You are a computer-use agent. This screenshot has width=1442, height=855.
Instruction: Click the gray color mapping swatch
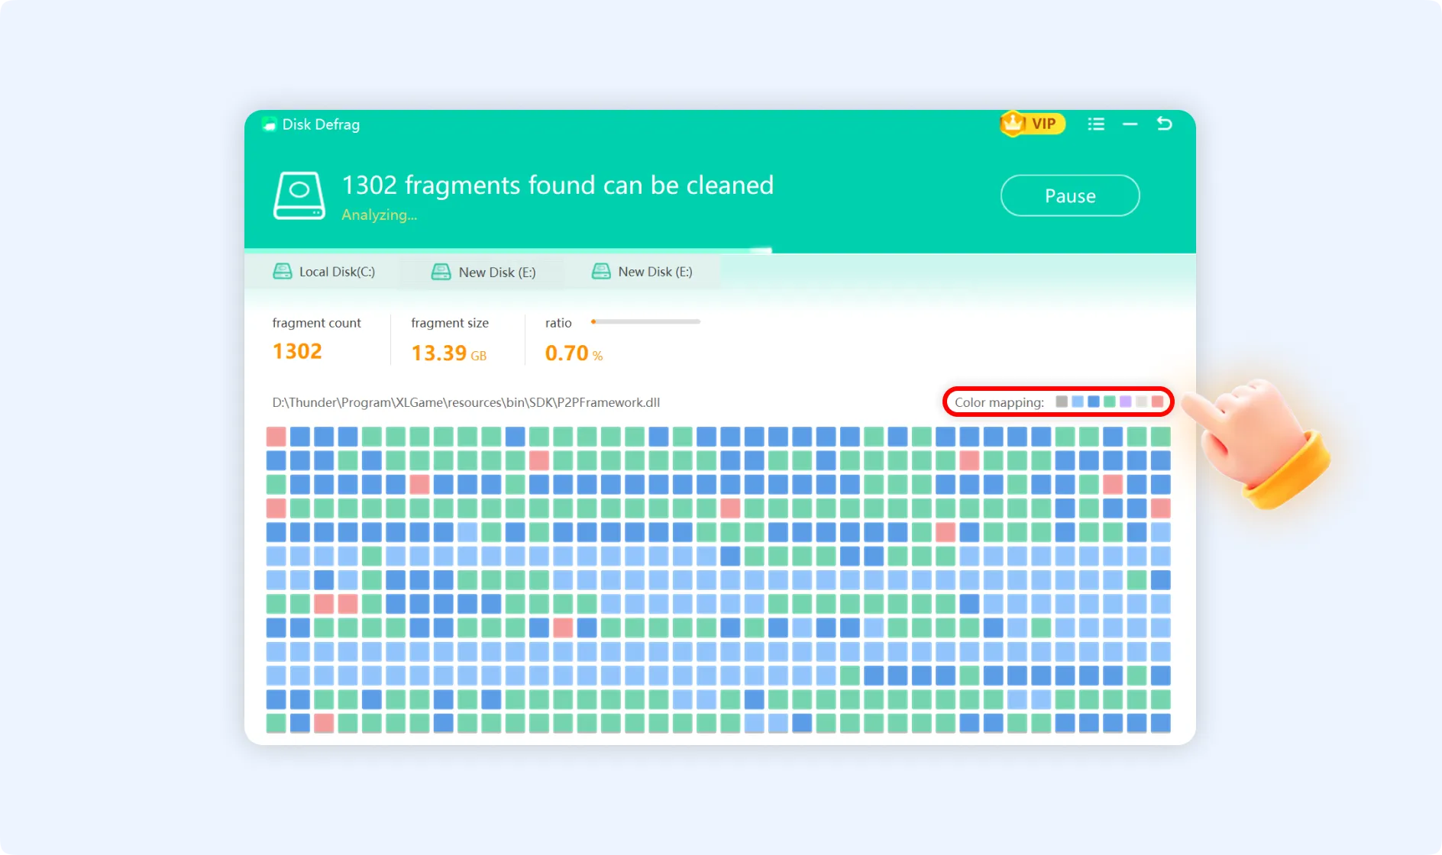tap(1062, 402)
